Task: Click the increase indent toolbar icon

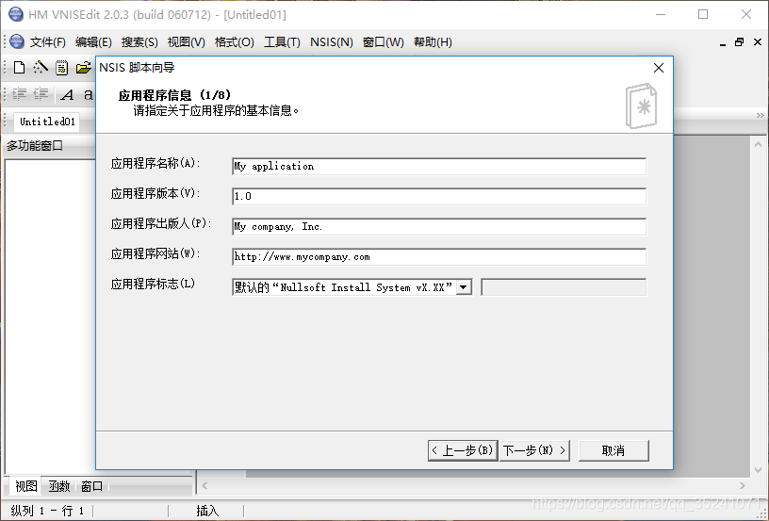Action: point(20,94)
